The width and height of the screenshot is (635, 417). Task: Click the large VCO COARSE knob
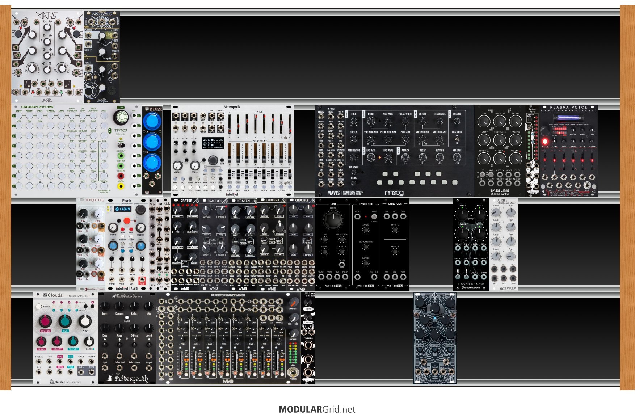click(333, 219)
